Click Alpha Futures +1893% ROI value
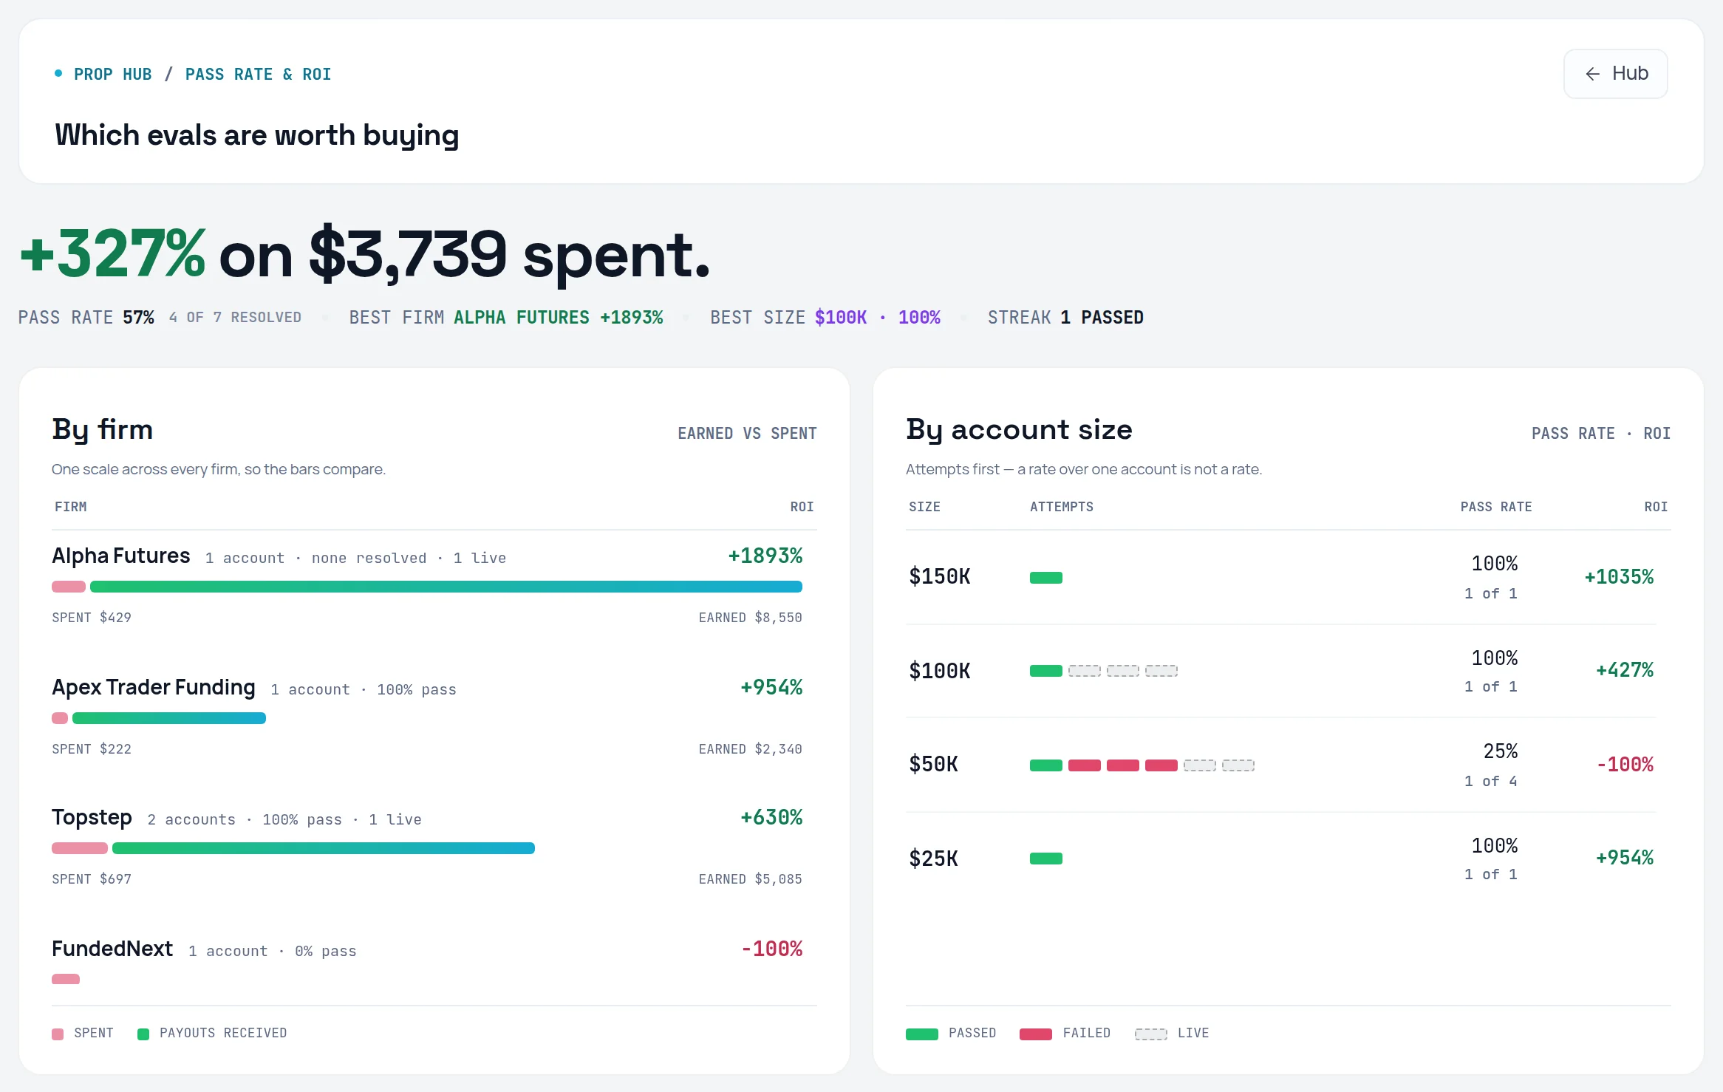Screen dimensions: 1723x1092 pos(765,556)
